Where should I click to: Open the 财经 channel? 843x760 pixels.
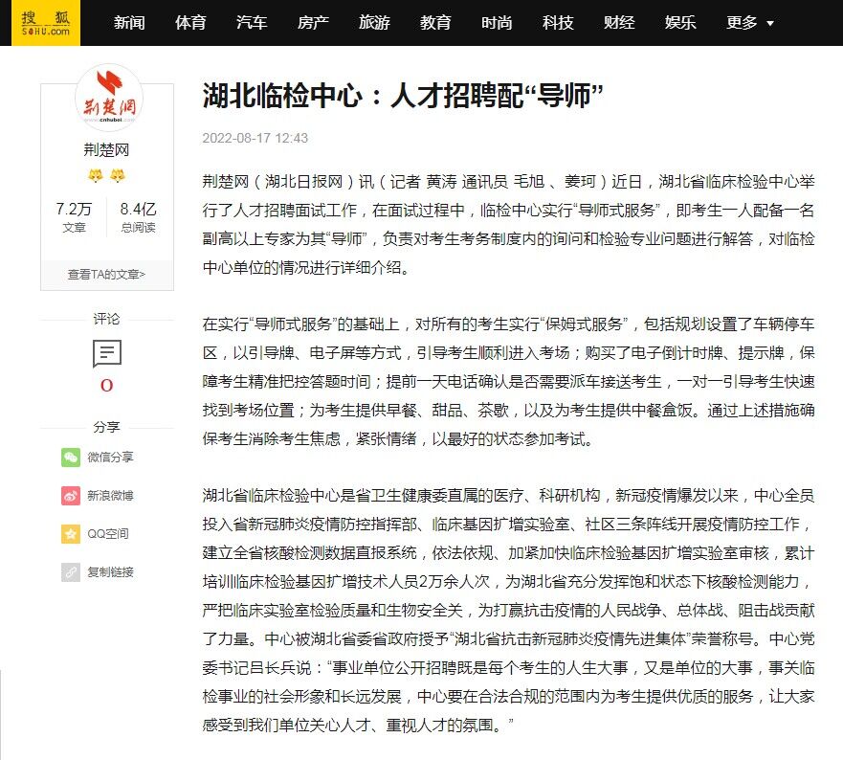click(x=619, y=23)
